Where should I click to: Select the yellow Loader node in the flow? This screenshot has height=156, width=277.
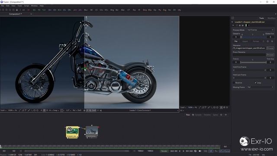pyautogui.click(x=72, y=132)
